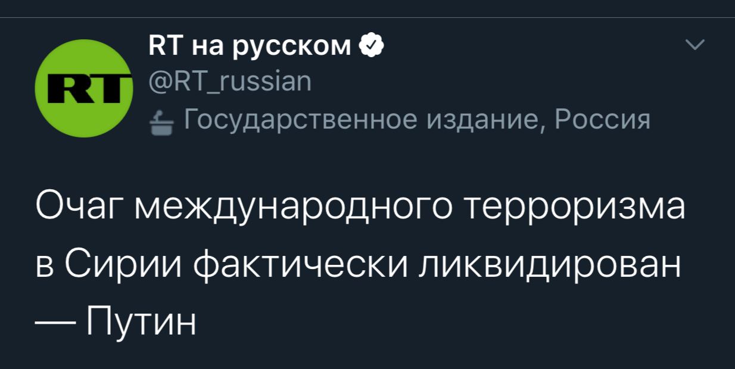
Task: Open the tweet options chevron menu
Action: click(696, 46)
